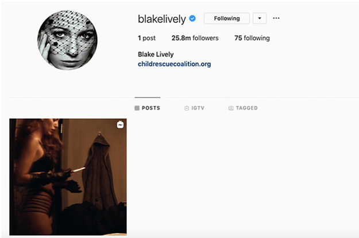Click the person-tag icon beside TAGGED
359x238 pixels.
click(231, 108)
